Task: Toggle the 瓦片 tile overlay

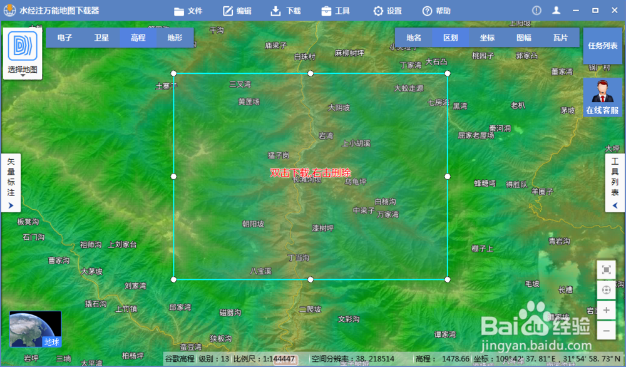Action: (x=560, y=38)
